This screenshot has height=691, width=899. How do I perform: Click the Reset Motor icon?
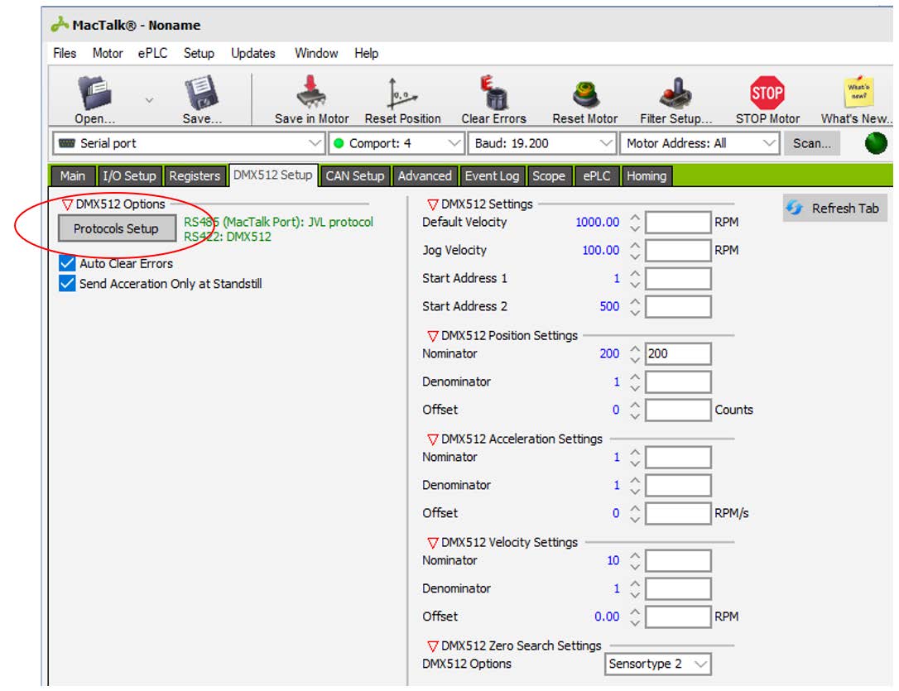point(585,94)
